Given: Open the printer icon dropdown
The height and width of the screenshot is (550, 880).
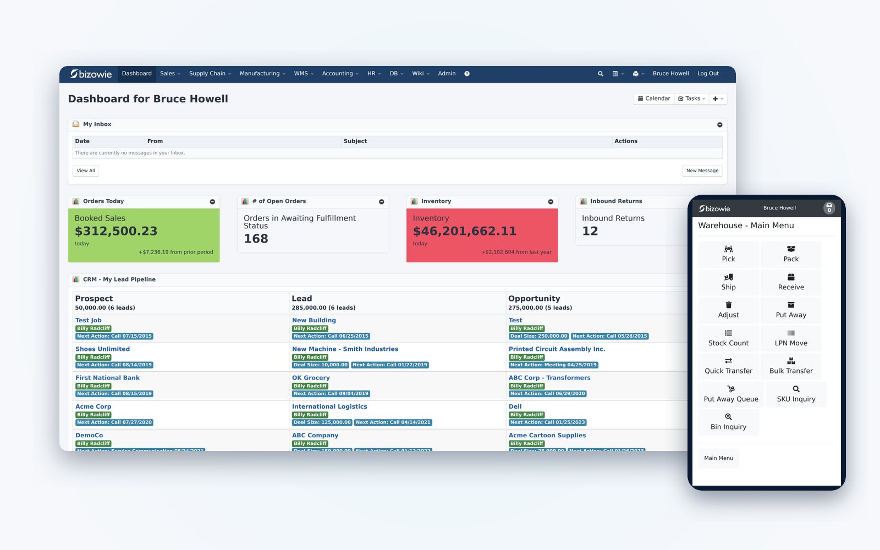Looking at the screenshot, I should pos(638,74).
